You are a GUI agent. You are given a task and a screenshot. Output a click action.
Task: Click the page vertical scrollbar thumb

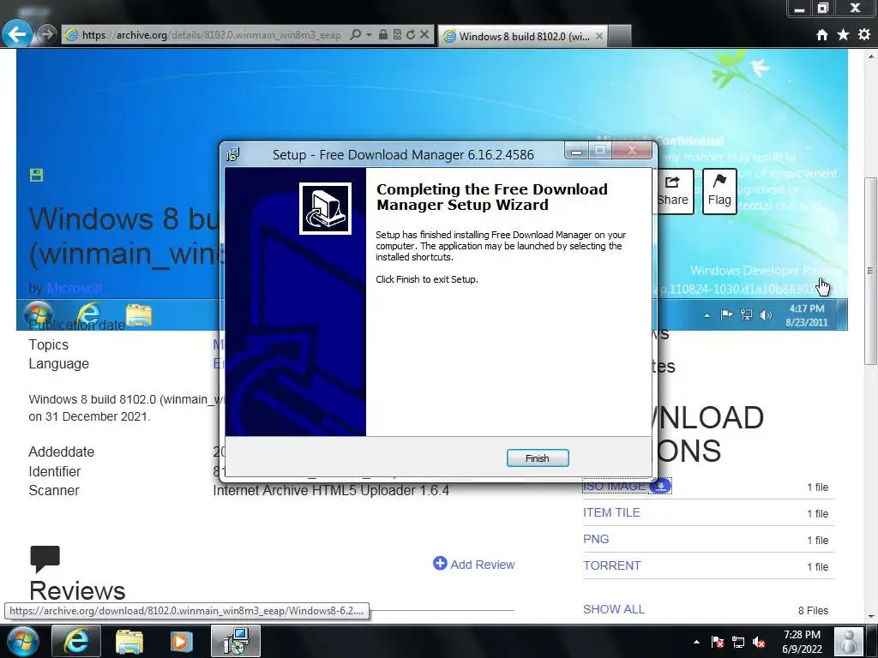click(870, 271)
